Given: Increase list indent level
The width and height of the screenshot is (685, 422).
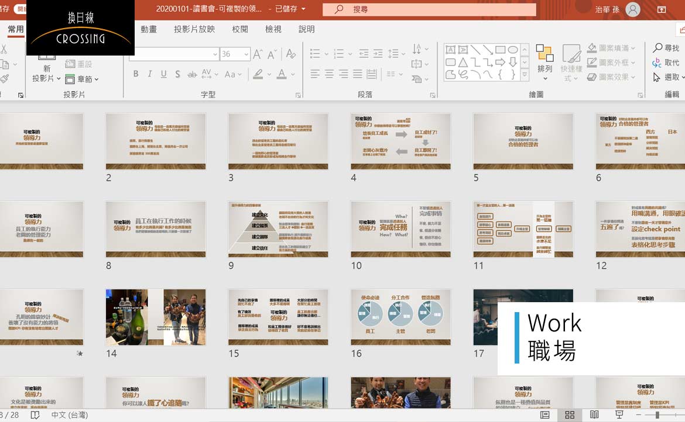Looking at the screenshot, I should tap(378, 54).
